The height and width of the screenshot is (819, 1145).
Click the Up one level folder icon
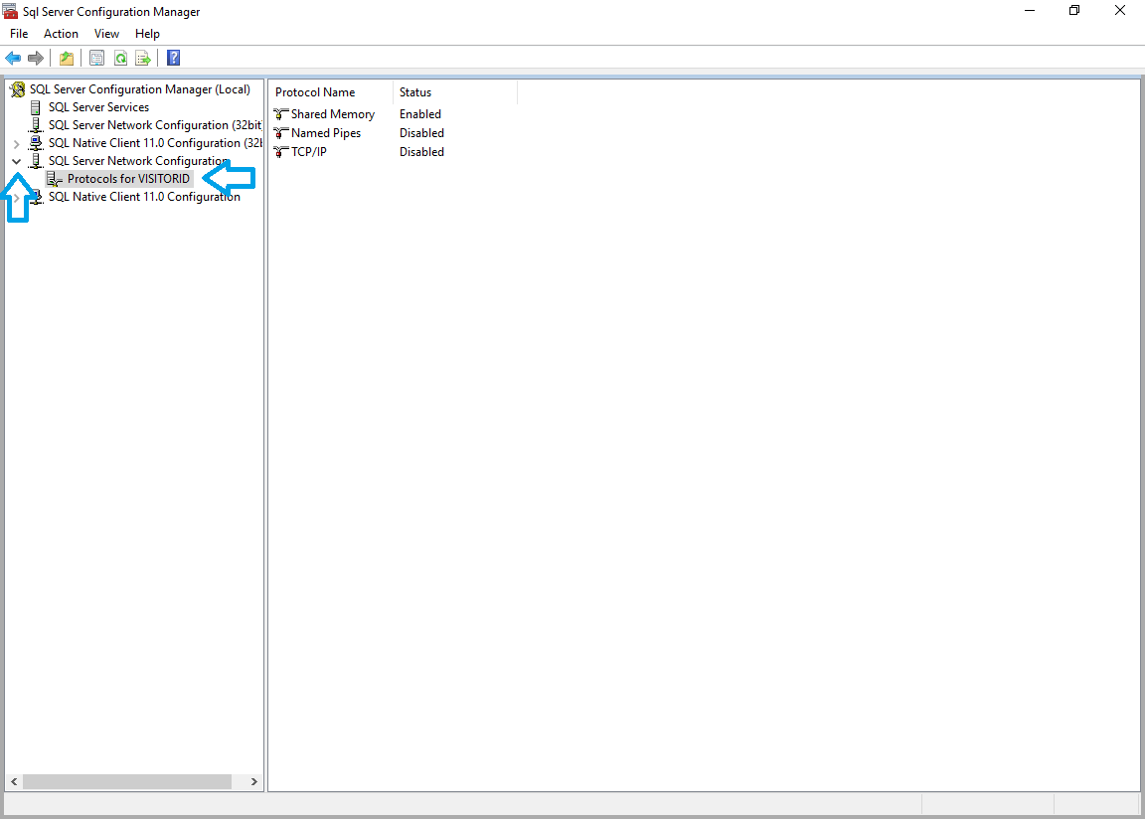pyautogui.click(x=67, y=58)
